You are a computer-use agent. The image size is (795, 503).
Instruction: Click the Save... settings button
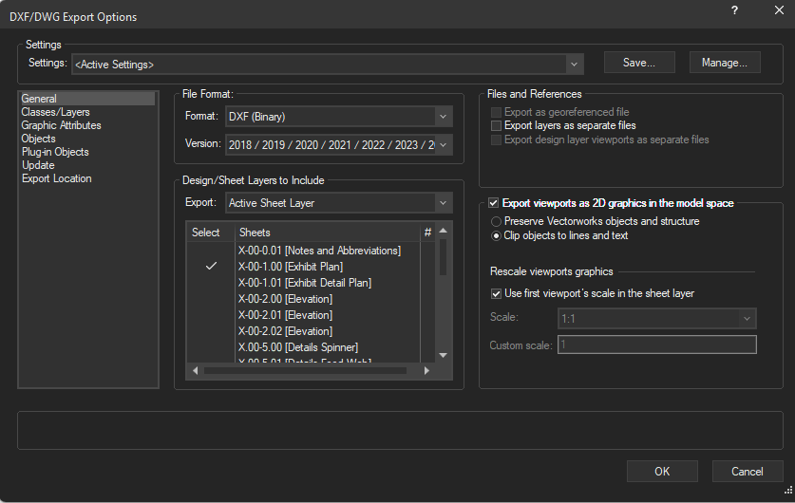point(639,63)
